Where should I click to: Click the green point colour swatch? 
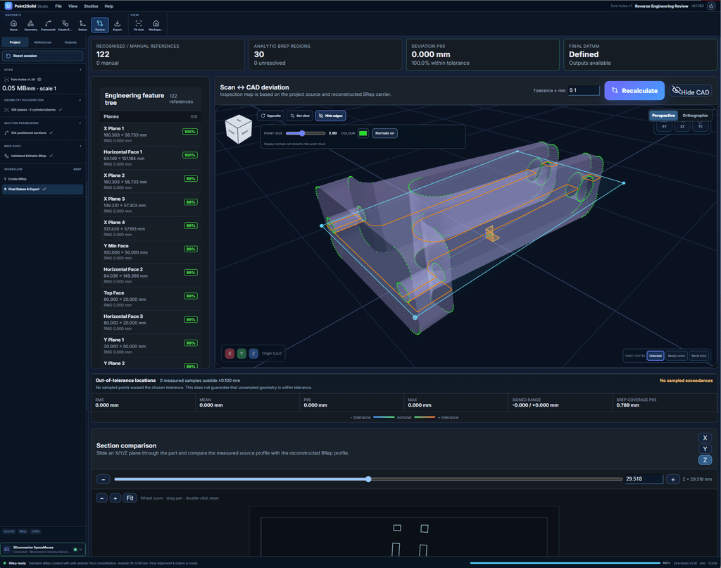[363, 133]
